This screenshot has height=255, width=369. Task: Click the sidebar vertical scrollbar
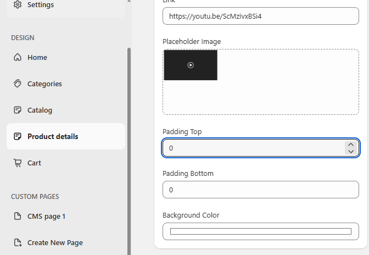tap(129, 151)
